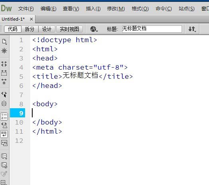
Task: Click the closing </head> tag line
Action: coord(47,86)
